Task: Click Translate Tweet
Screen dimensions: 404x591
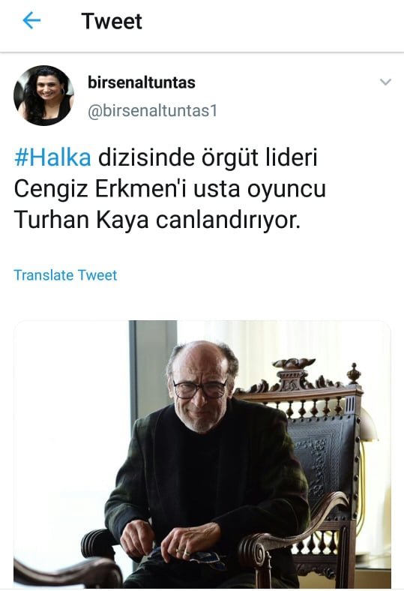Action: tap(65, 274)
